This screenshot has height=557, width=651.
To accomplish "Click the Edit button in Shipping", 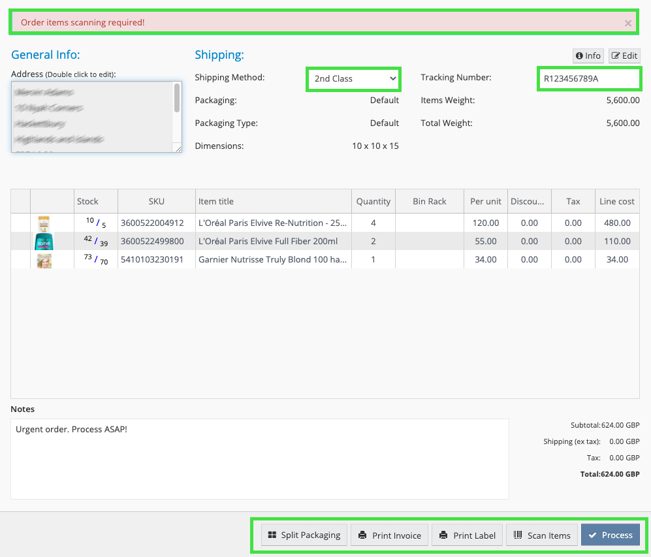I will [624, 56].
